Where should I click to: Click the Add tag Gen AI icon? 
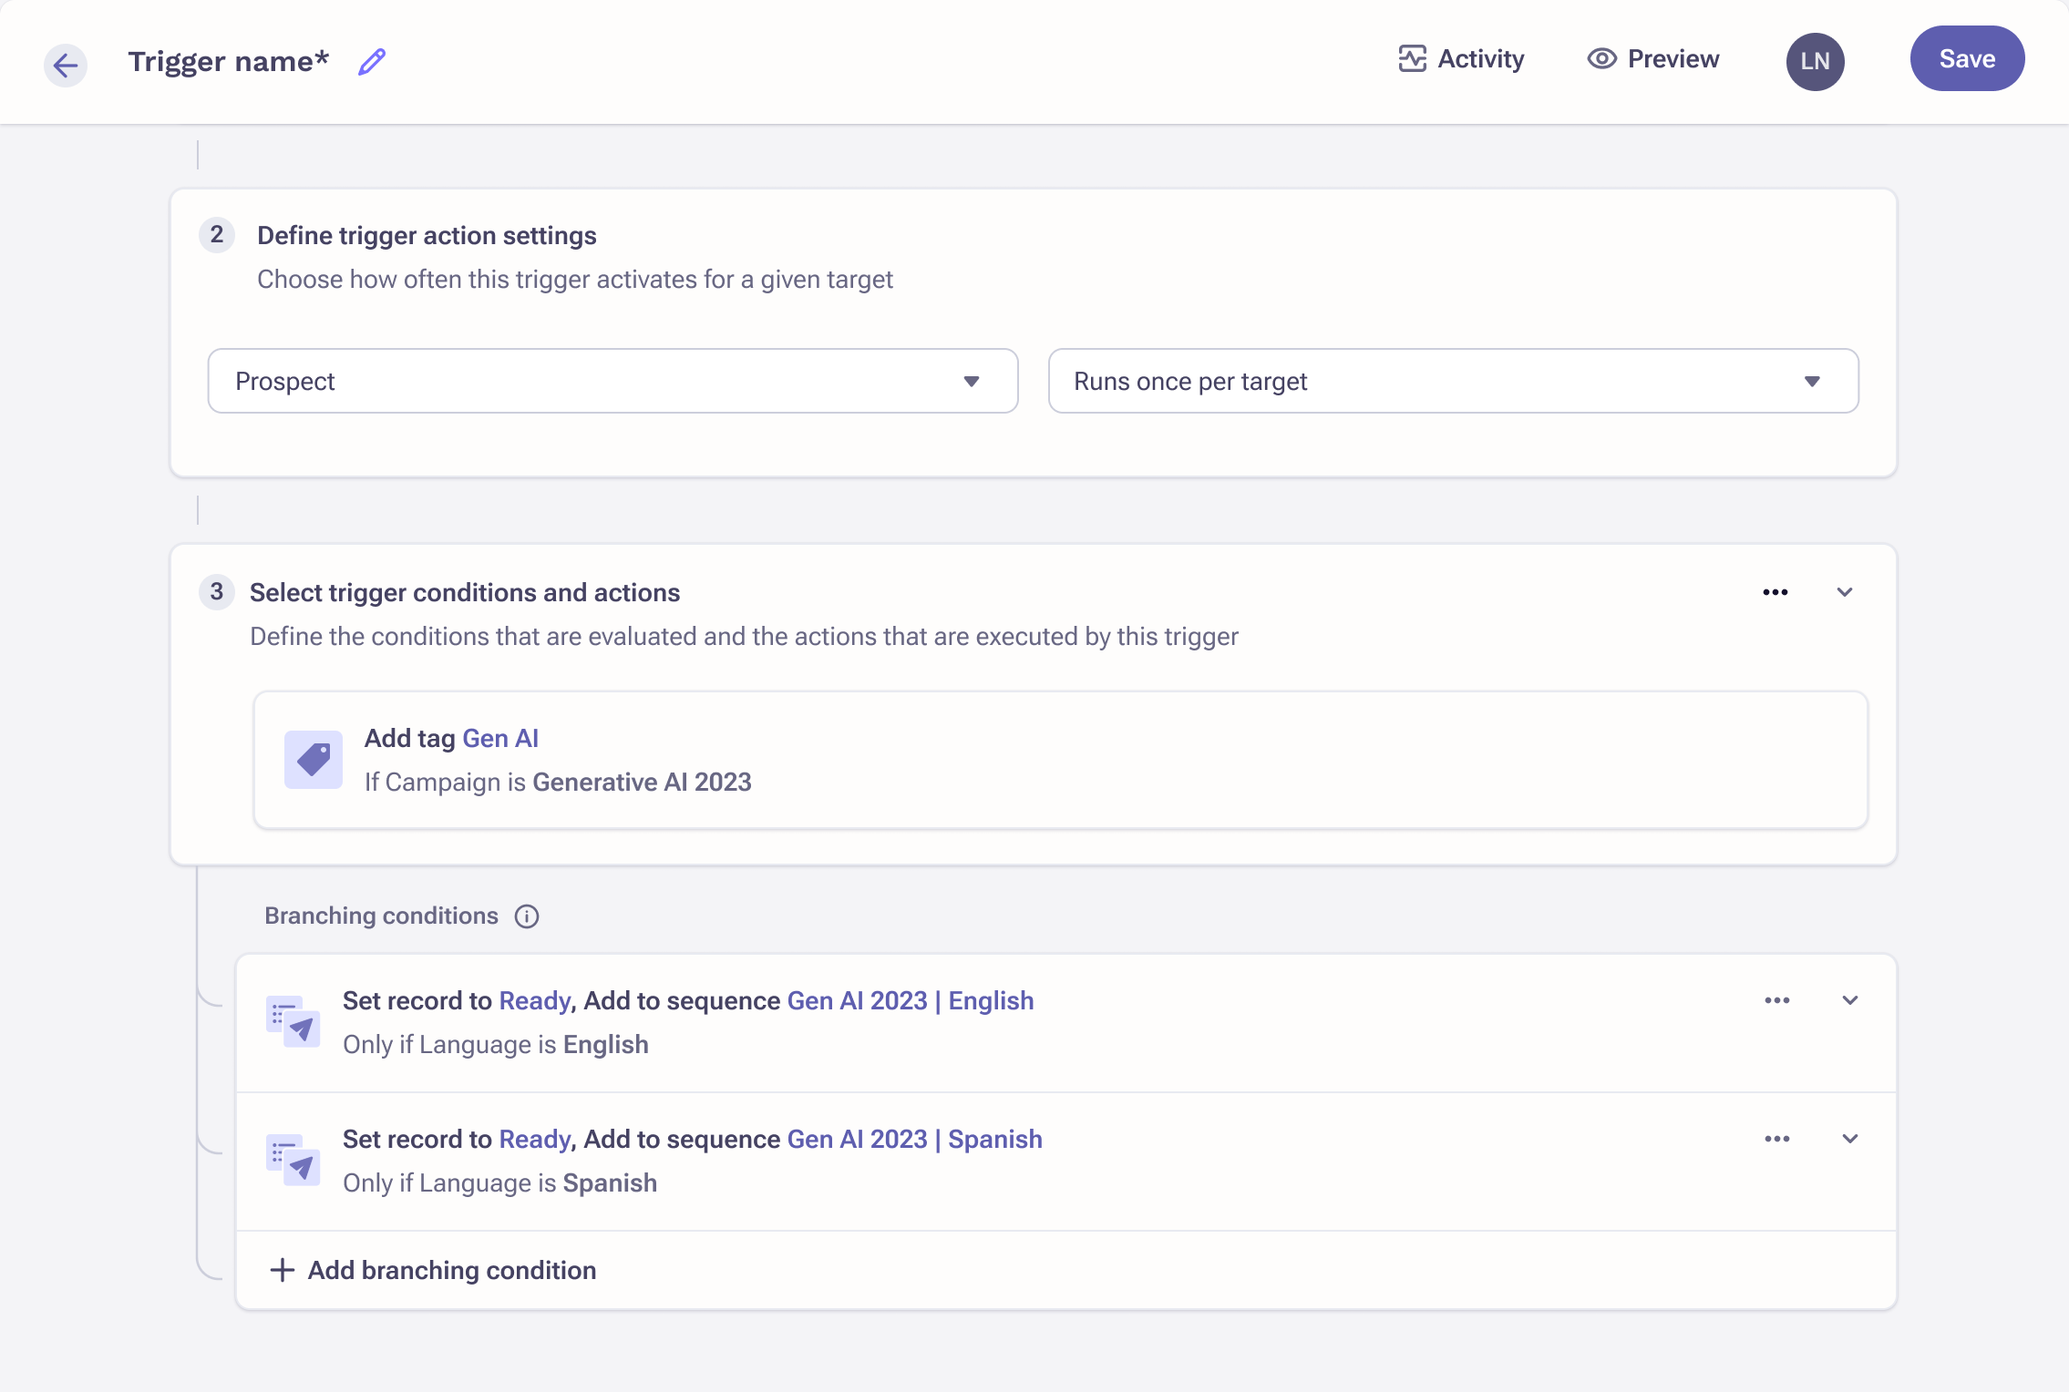[x=313, y=760]
